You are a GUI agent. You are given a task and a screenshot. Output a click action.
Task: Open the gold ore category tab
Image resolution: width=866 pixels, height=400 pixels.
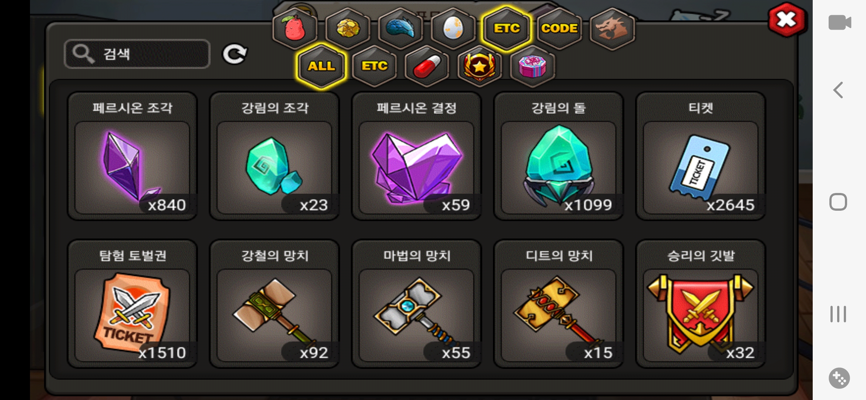(348, 29)
